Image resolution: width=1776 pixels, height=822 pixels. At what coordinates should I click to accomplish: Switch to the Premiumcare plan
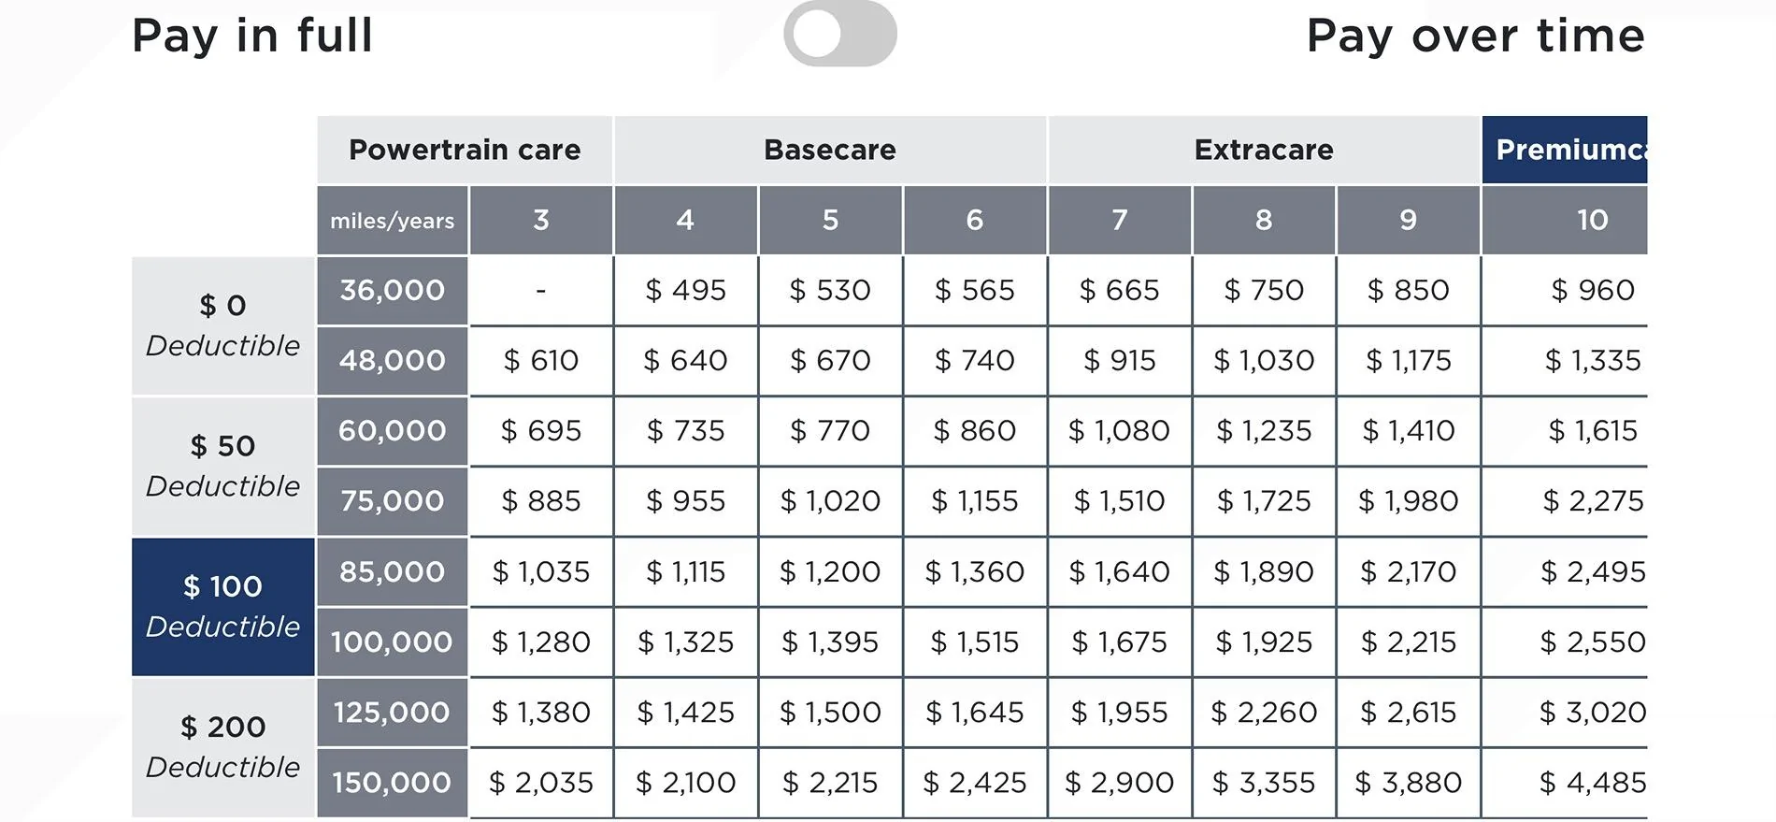(x=1566, y=150)
